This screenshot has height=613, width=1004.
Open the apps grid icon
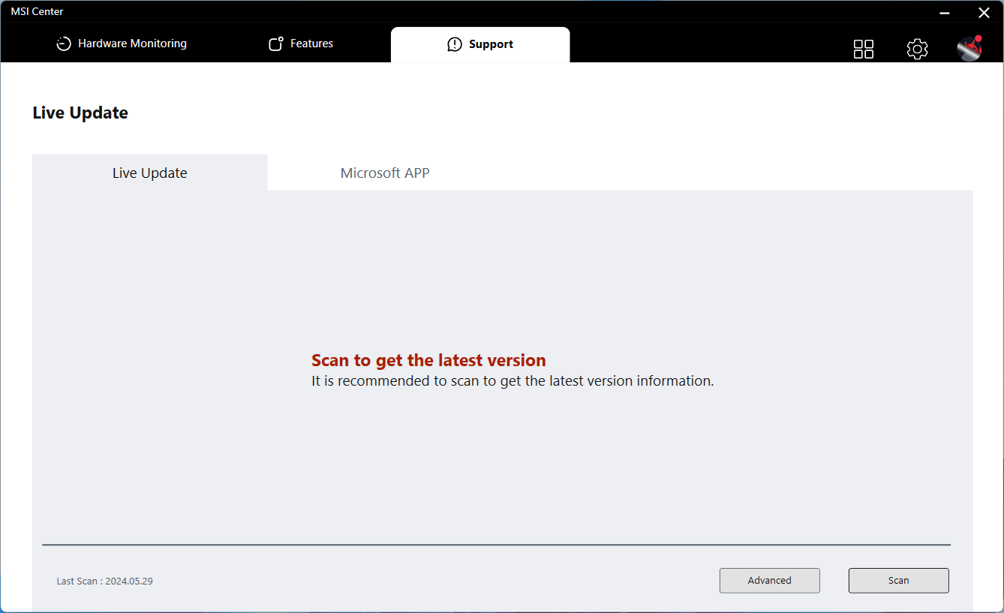tap(864, 49)
